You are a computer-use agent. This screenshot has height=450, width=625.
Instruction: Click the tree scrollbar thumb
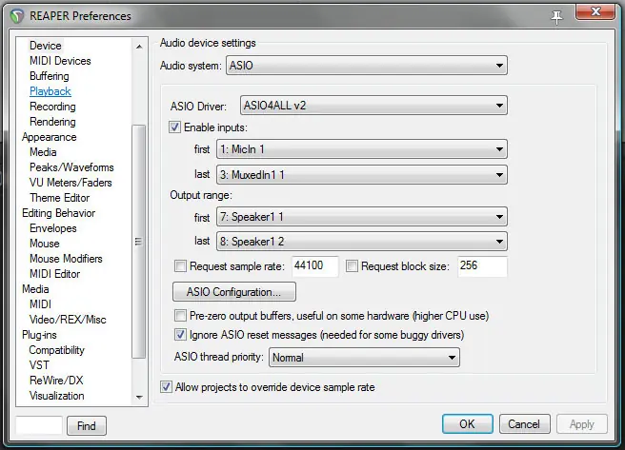click(x=139, y=241)
